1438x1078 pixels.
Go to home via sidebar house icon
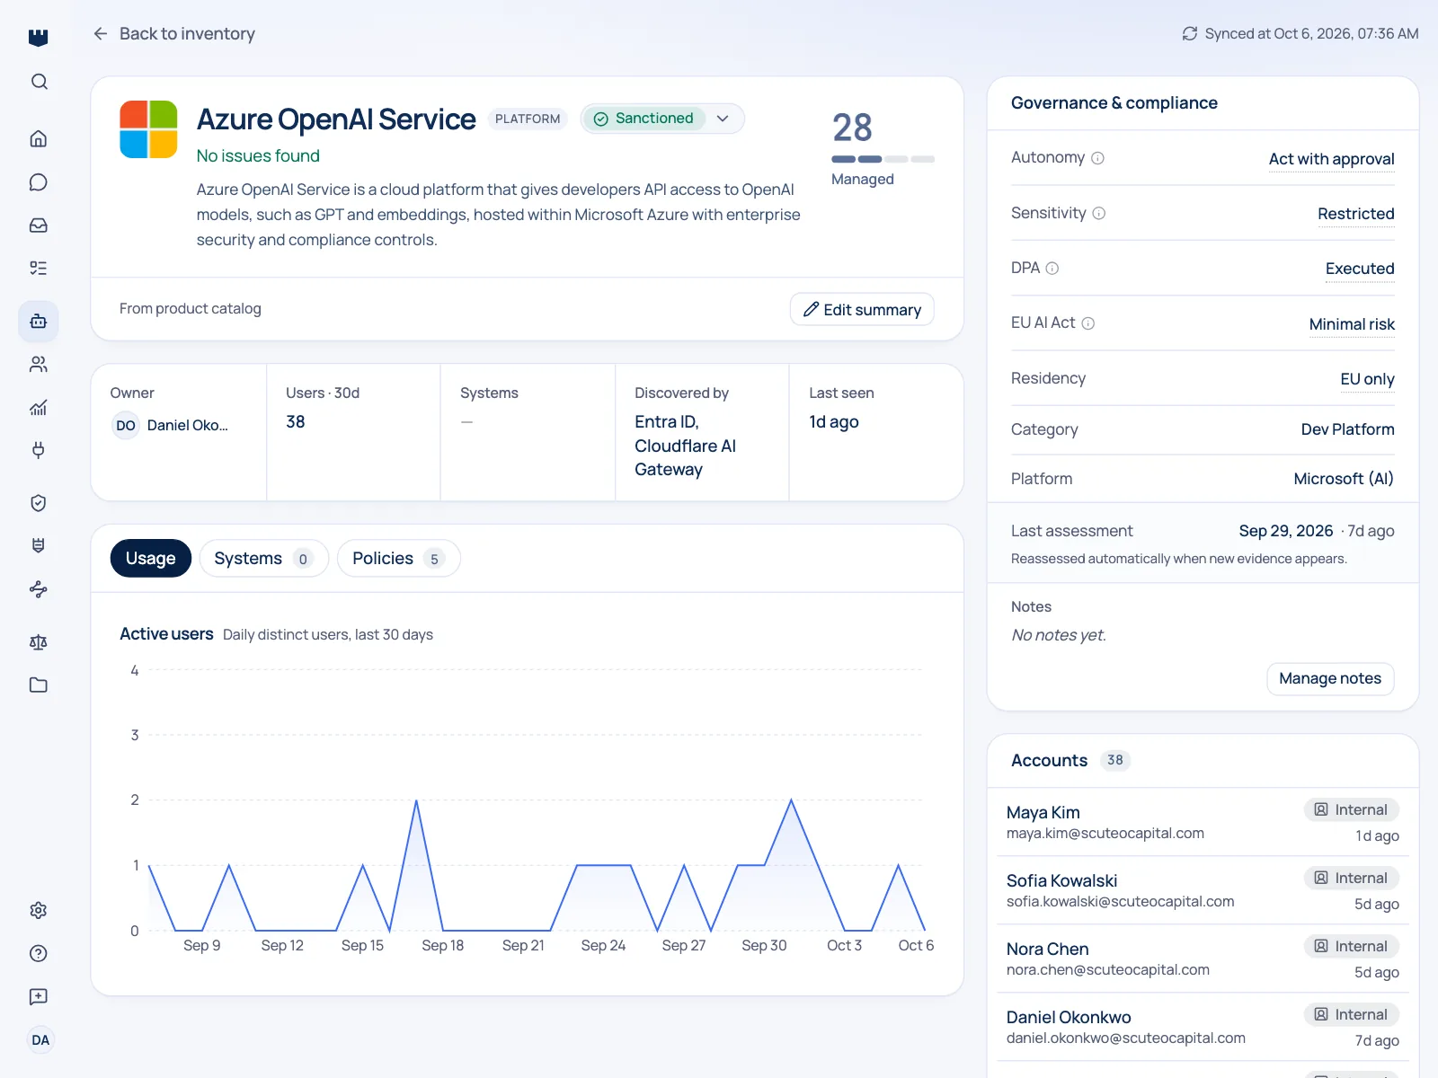39,138
